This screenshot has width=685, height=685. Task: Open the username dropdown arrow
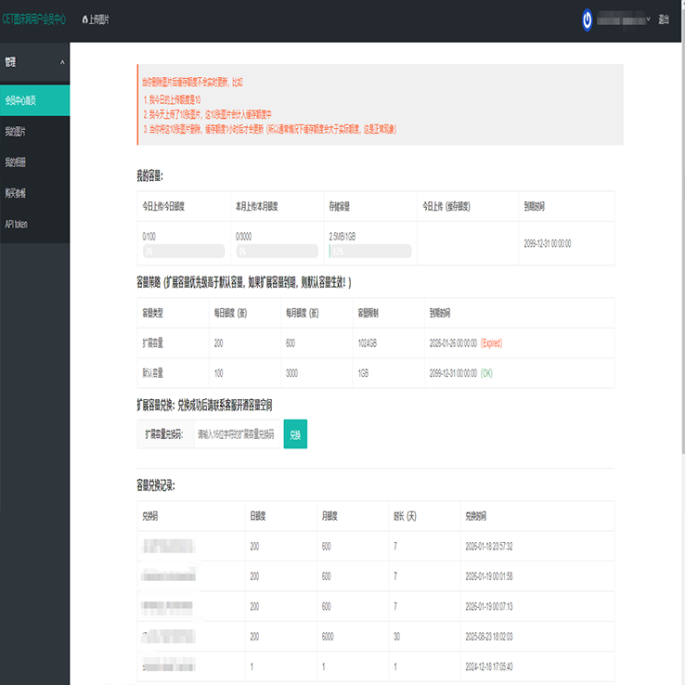[648, 19]
